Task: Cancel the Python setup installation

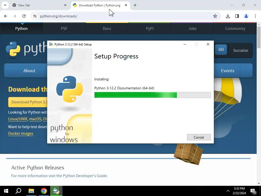Action: [199, 137]
